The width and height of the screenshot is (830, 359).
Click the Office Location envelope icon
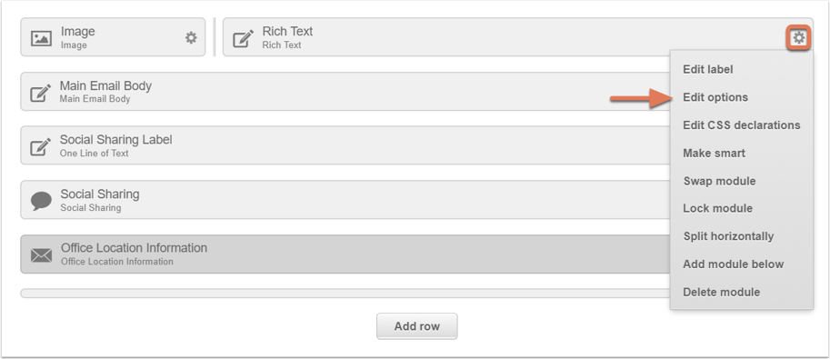41,255
